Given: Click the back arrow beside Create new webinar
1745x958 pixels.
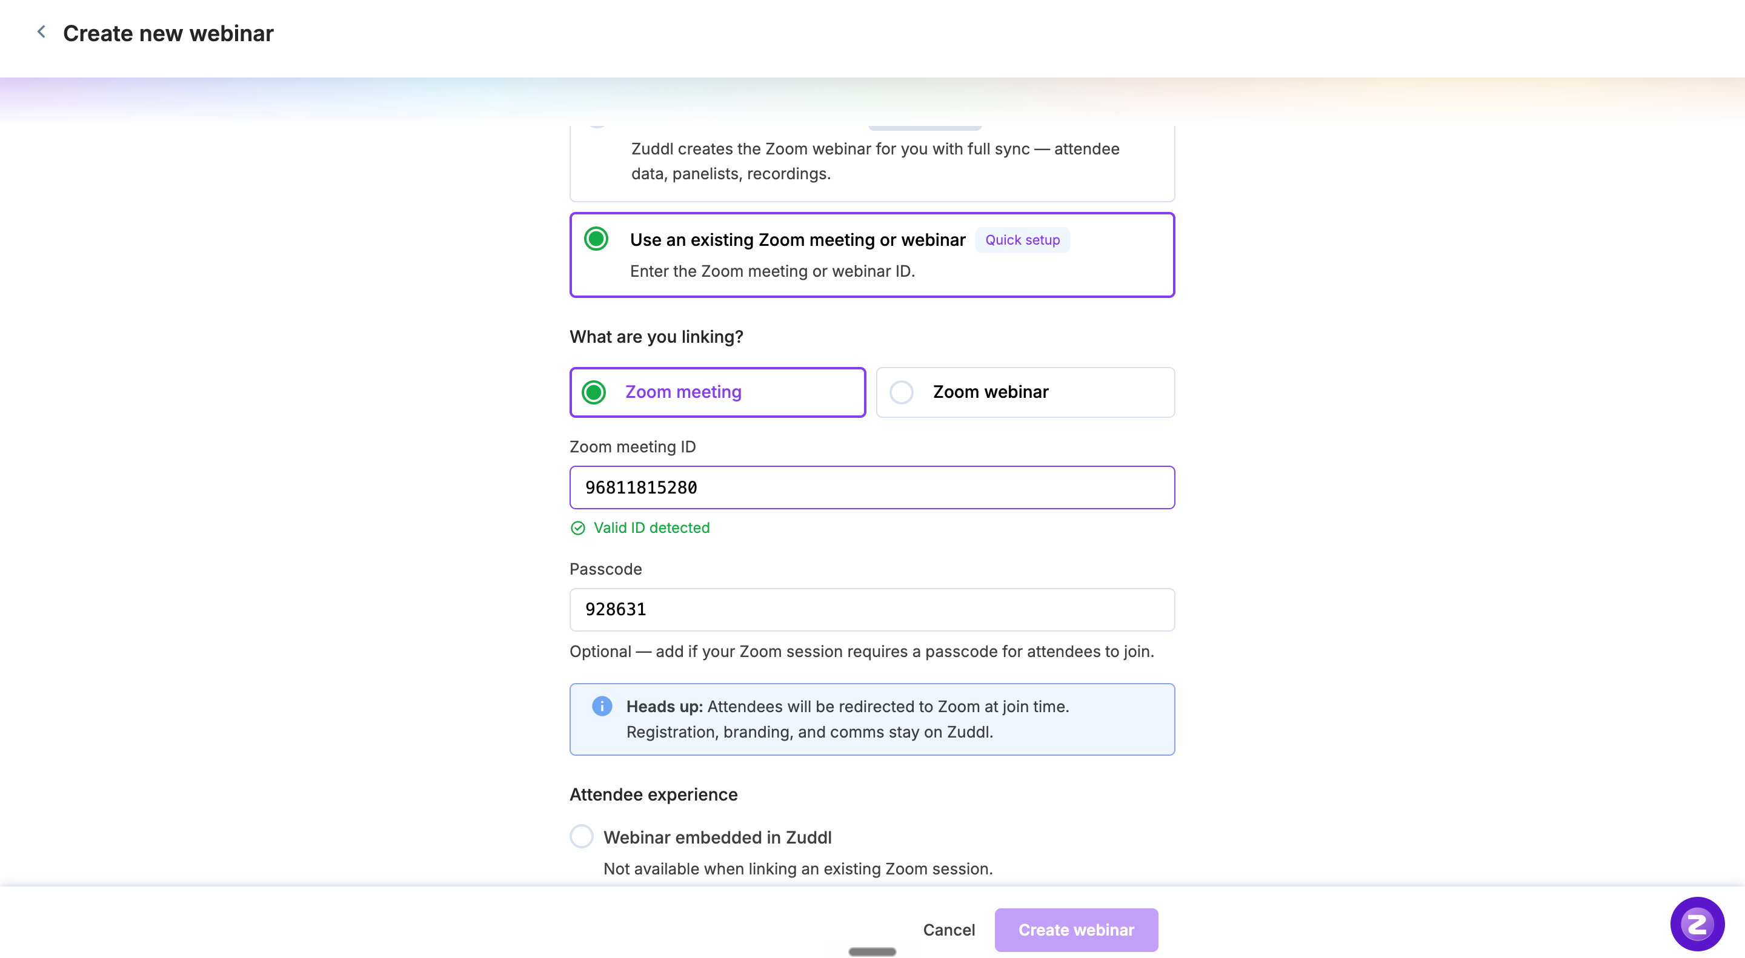Looking at the screenshot, I should (x=41, y=32).
